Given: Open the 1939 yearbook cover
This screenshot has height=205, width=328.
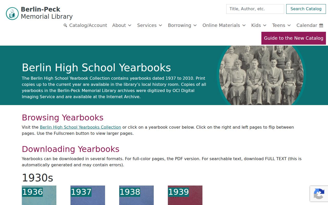Looking at the screenshot, I should (185, 195).
